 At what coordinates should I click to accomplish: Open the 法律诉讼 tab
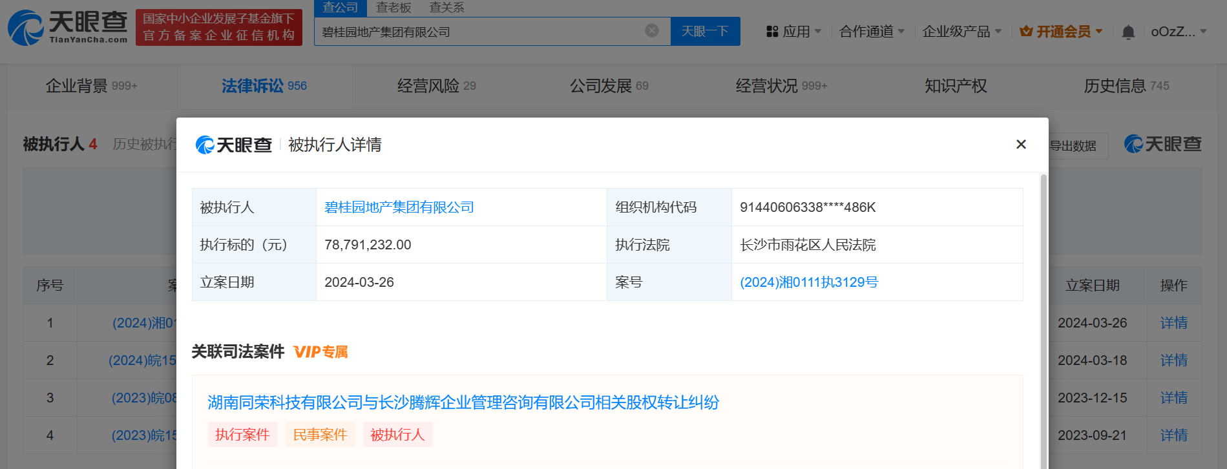pyautogui.click(x=264, y=86)
